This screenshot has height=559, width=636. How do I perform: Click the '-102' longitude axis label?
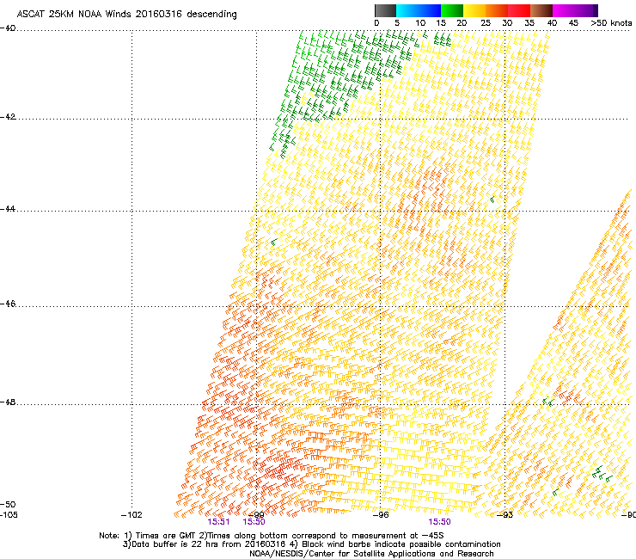131,515
